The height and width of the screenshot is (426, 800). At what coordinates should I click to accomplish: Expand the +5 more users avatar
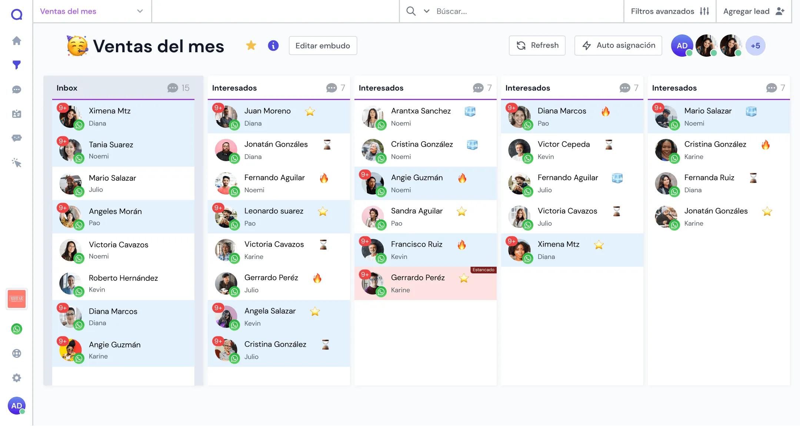(755, 46)
